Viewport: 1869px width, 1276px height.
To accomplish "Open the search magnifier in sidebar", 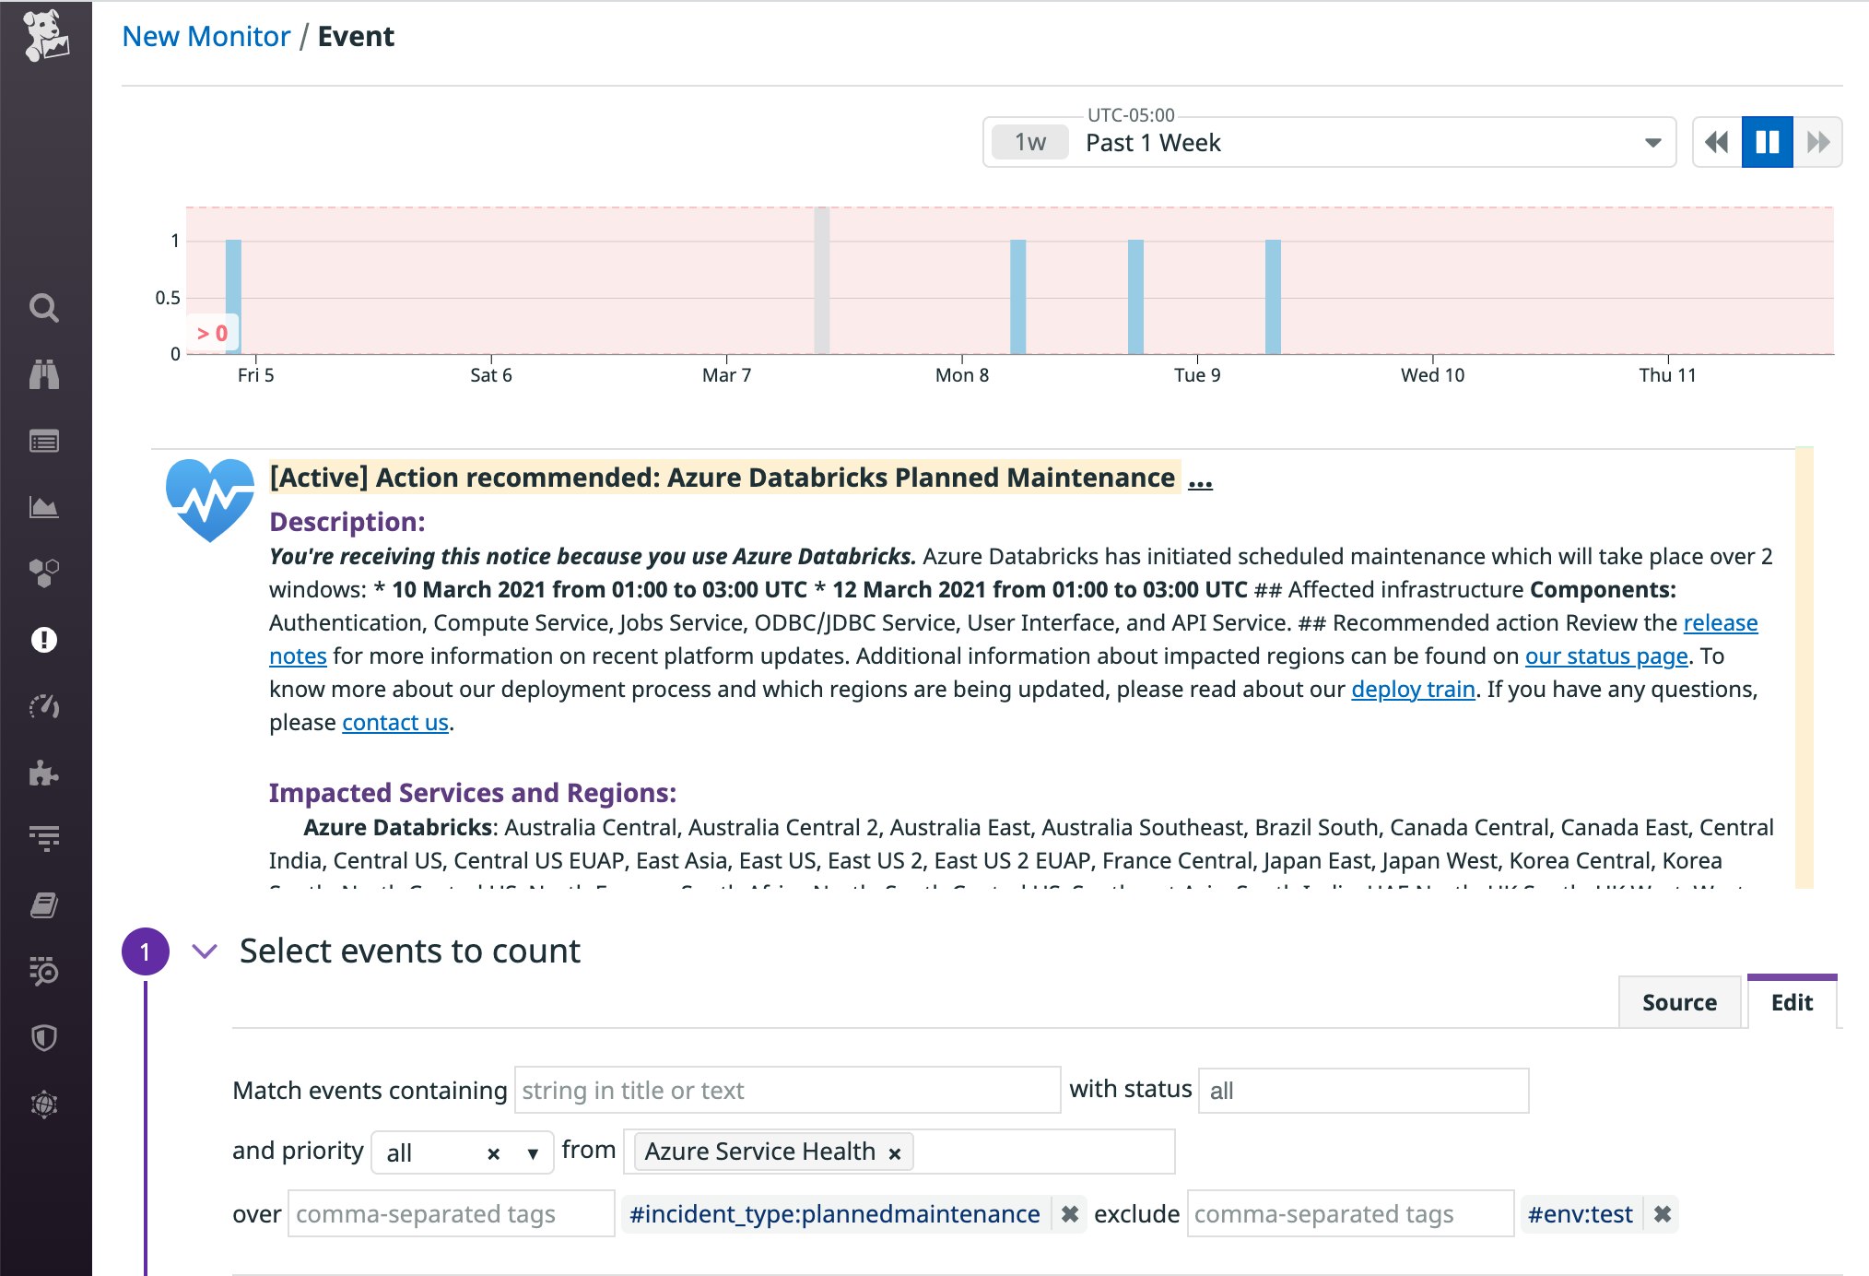I will (45, 308).
